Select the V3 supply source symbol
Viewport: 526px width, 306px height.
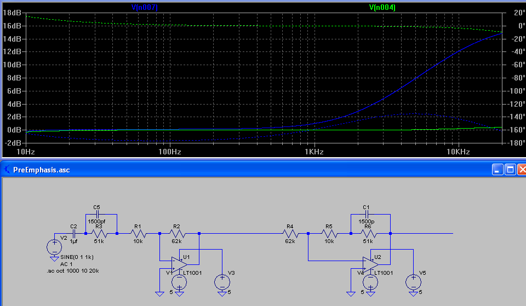click(222, 282)
